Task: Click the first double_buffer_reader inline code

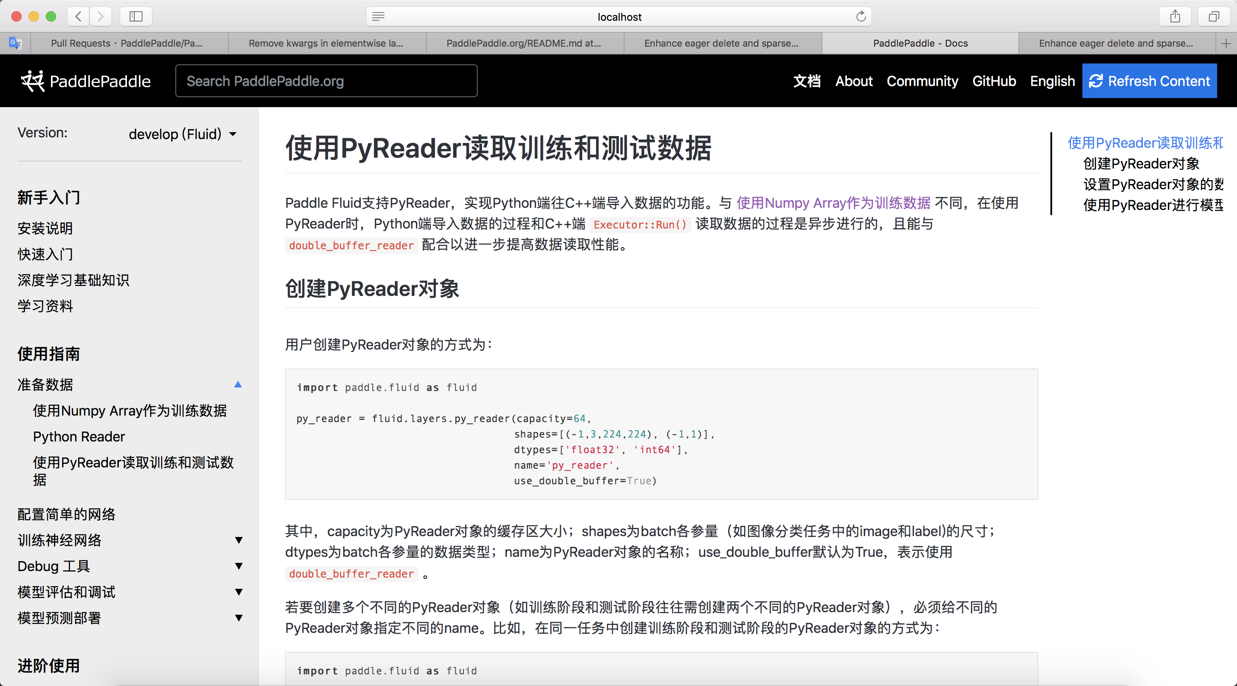Action: tap(351, 245)
